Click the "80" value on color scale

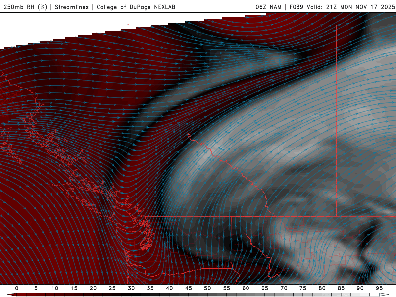[322, 288]
